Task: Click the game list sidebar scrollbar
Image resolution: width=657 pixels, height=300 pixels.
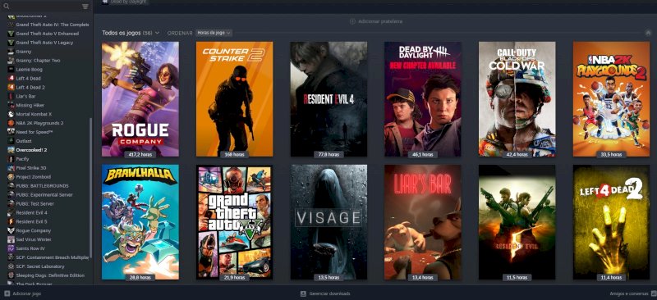Action: (x=90, y=189)
